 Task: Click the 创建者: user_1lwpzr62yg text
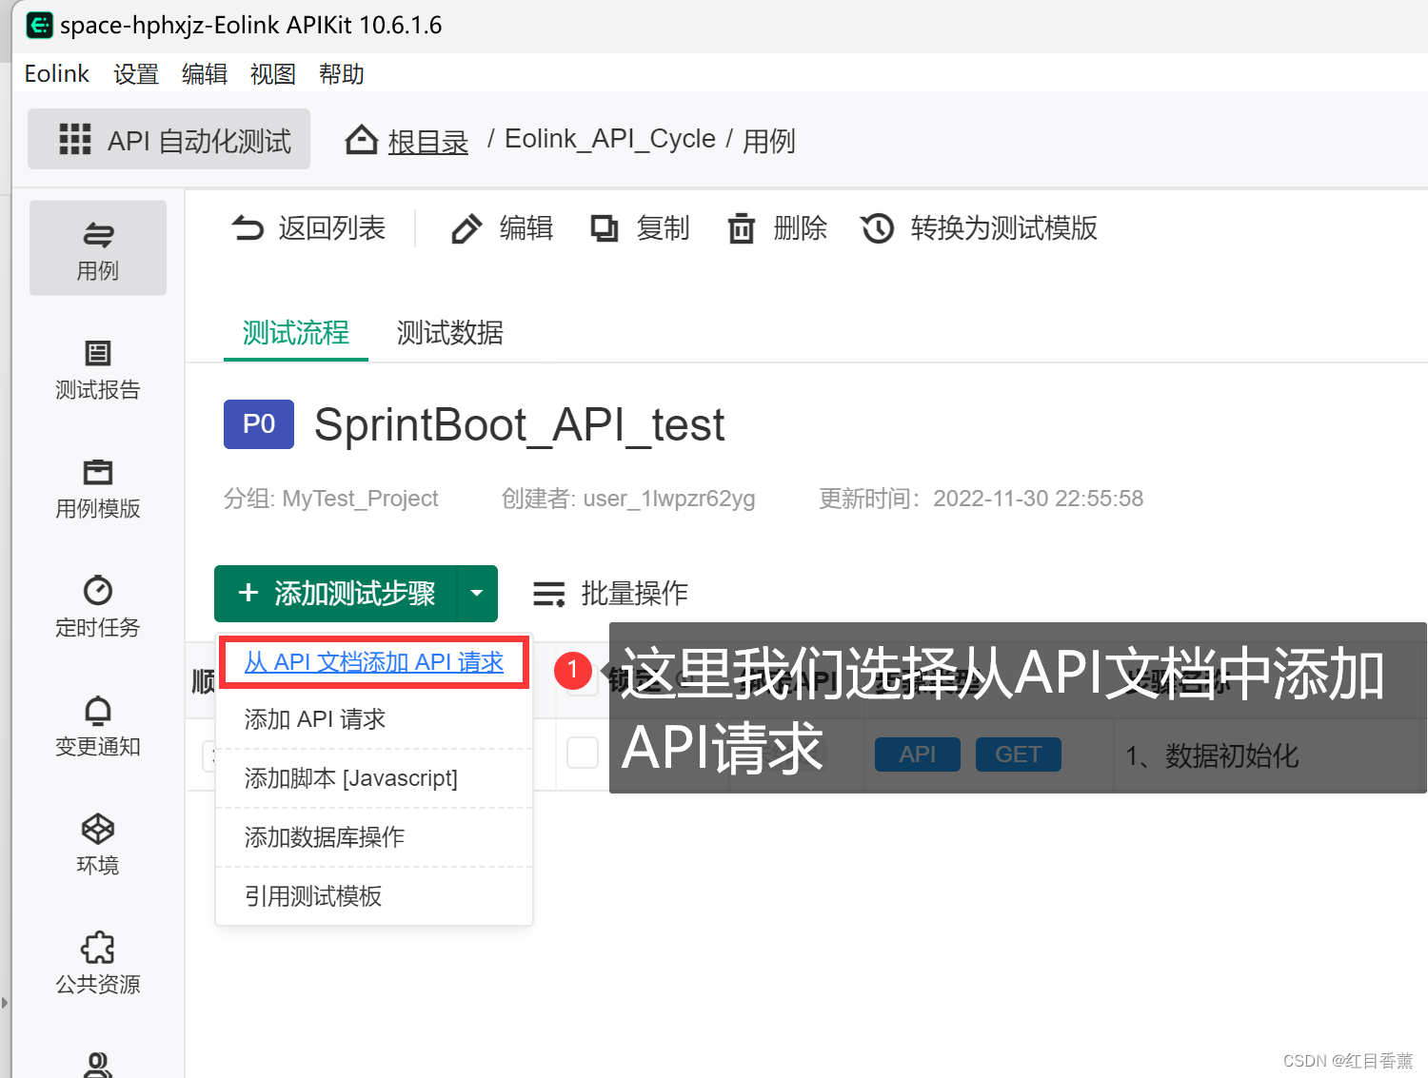pyautogui.click(x=628, y=499)
